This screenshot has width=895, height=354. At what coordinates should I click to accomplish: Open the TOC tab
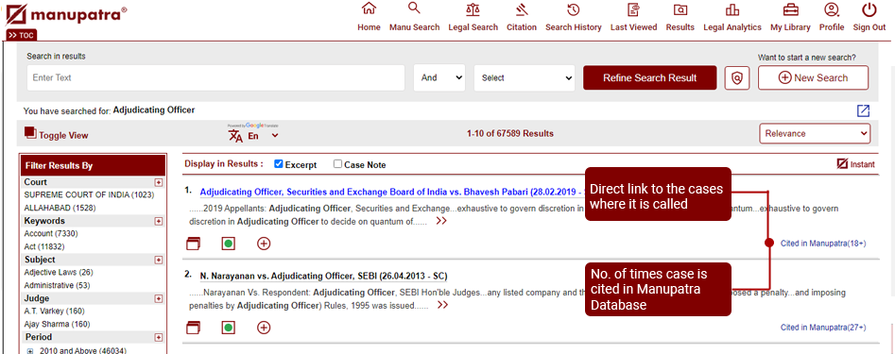(x=22, y=35)
